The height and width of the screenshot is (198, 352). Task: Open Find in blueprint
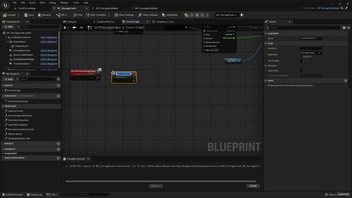click(x=78, y=15)
